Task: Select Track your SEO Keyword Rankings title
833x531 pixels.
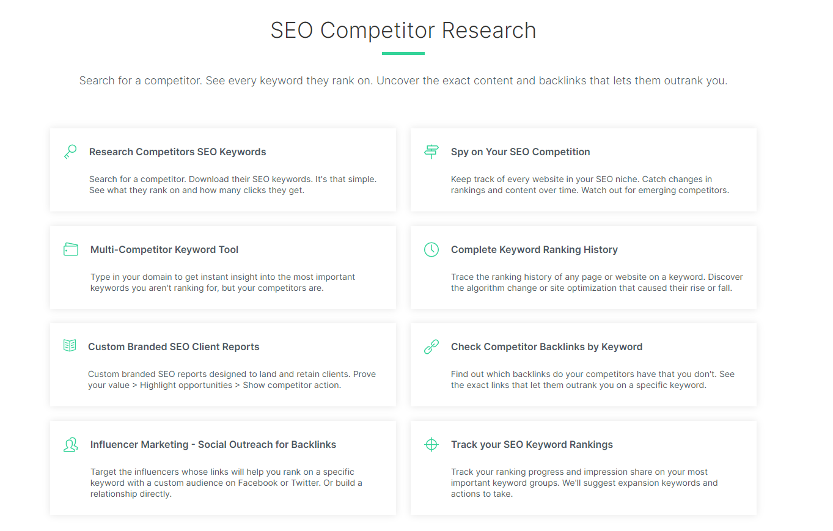Action: pyautogui.click(x=532, y=444)
